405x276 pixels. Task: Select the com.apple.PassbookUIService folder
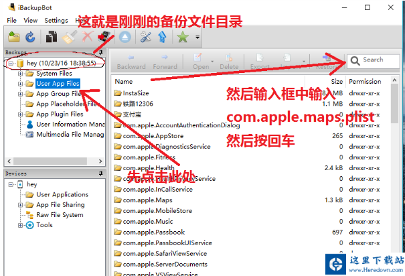(x=167, y=243)
